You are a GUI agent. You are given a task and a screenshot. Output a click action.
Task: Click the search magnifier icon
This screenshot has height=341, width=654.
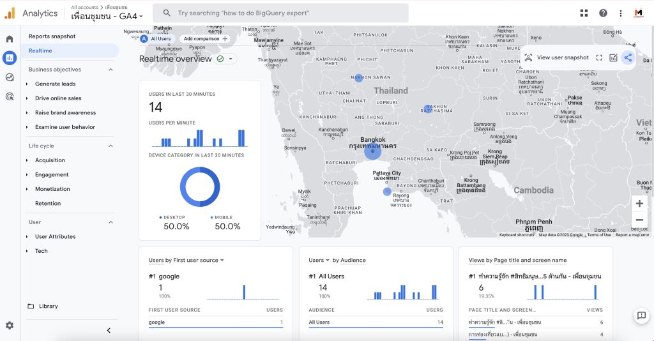pyautogui.click(x=167, y=13)
